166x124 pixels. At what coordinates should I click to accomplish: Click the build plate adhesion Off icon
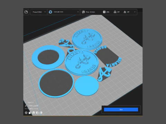125,12
